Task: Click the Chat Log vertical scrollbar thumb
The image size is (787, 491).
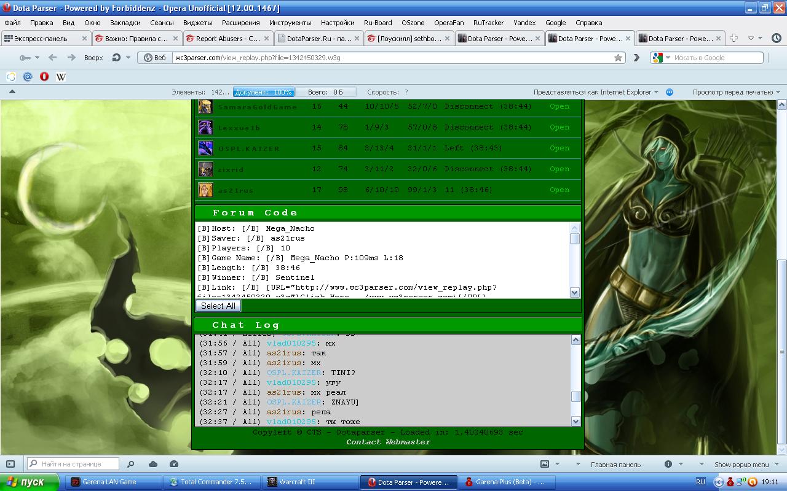Action: click(x=575, y=396)
